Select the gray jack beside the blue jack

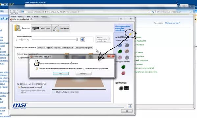tap(127, 45)
